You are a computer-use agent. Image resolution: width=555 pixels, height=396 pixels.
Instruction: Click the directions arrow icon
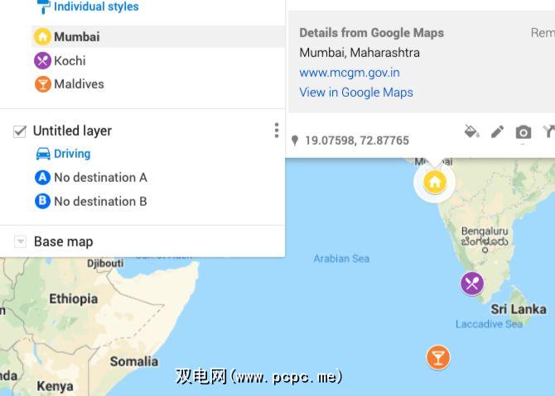548,131
